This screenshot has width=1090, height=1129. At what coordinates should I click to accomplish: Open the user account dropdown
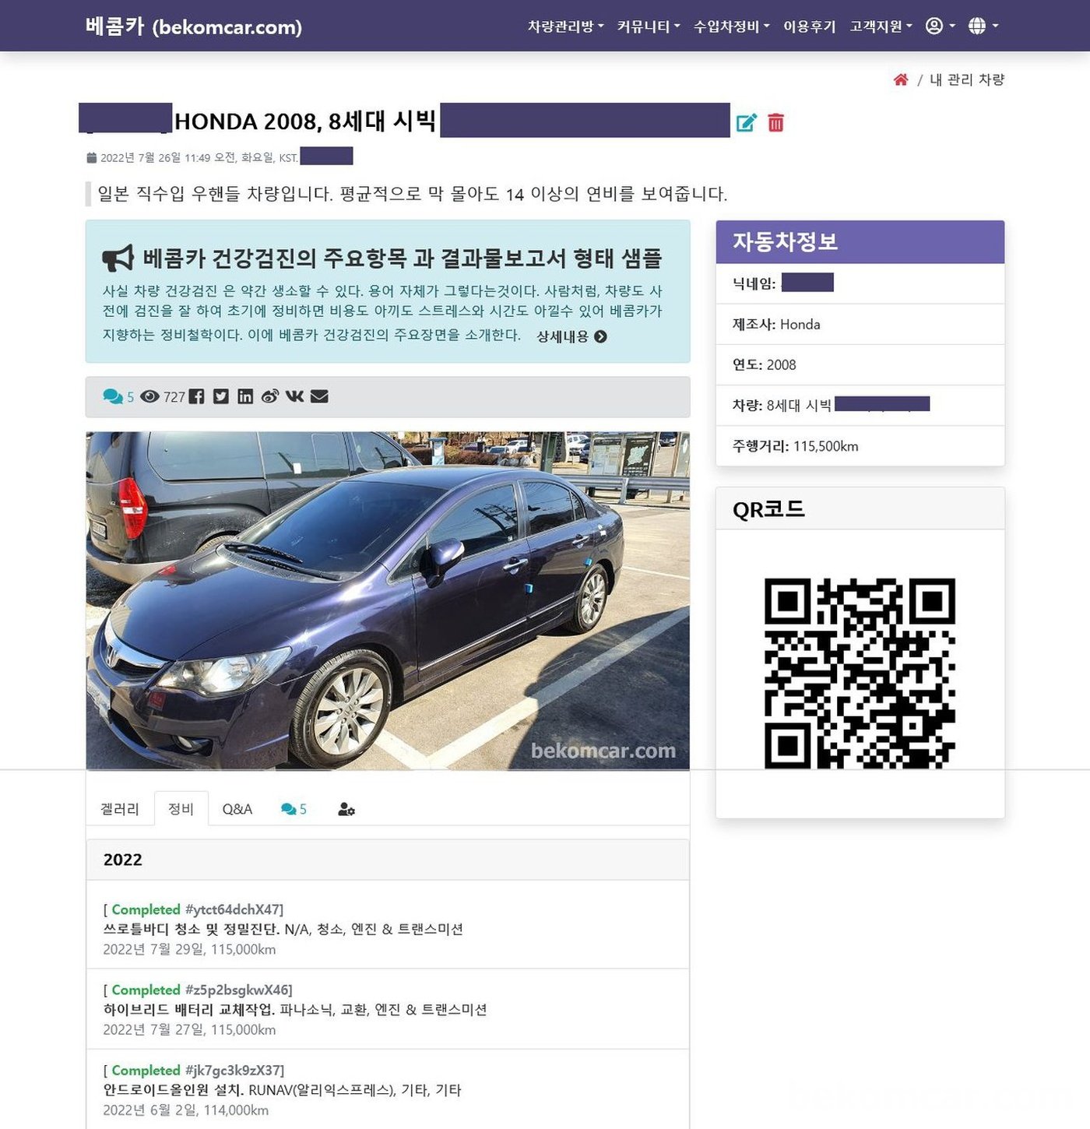pyautogui.click(x=940, y=26)
